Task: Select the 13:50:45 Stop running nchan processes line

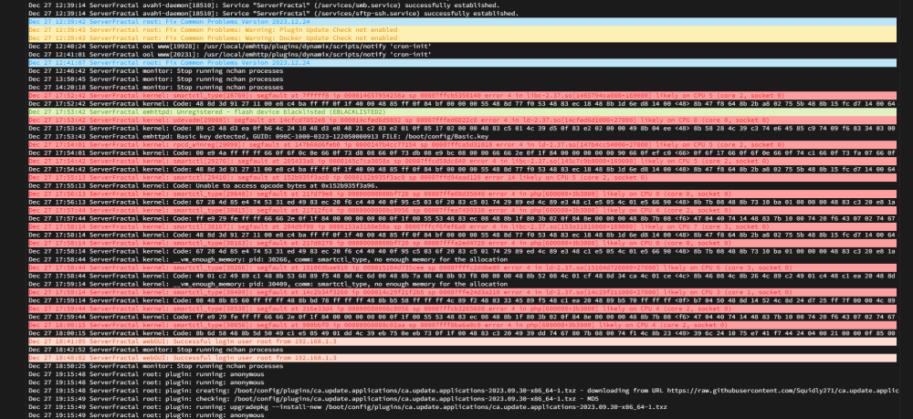Action: (x=156, y=79)
